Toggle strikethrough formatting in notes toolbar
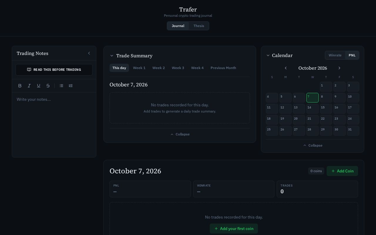The image size is (376, 235). tap(48, 86)
